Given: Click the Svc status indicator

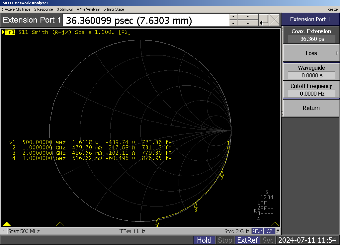Looking at the screenshot, I should pyautogui.click(x=268, y=240).
